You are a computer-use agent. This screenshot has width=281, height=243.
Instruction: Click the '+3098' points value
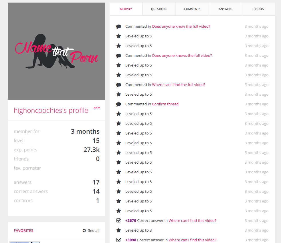coord(131,240)
